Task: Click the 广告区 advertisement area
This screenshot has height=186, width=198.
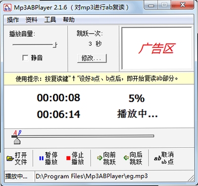Action: pos(156,48)
